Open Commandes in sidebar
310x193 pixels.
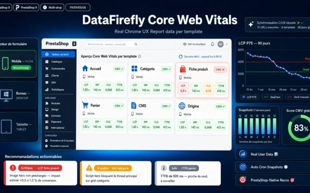tap(58, 69)
